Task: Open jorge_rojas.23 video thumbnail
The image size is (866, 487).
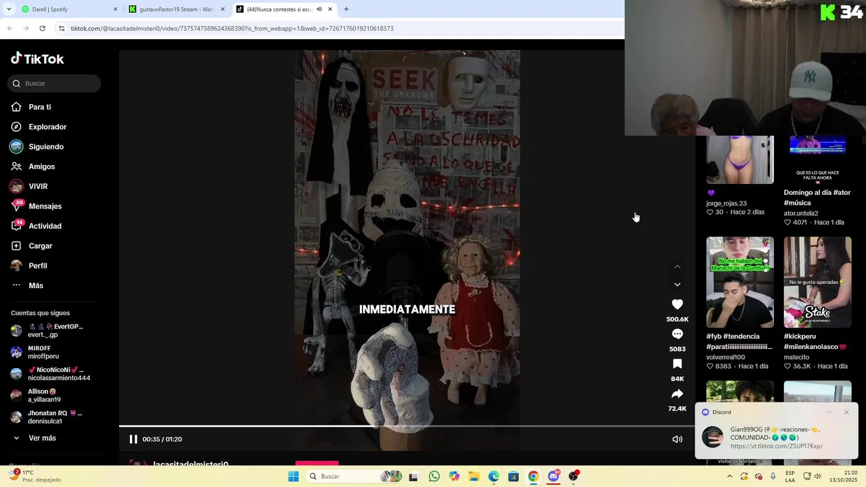Action: 740,160
